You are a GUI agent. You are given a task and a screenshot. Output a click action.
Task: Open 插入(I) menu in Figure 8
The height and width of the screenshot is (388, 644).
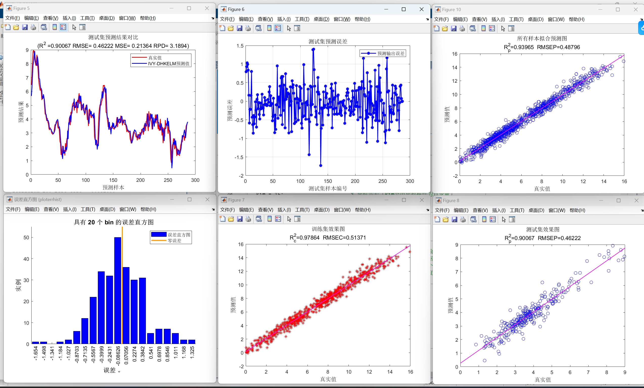click(x=498, y=210)
